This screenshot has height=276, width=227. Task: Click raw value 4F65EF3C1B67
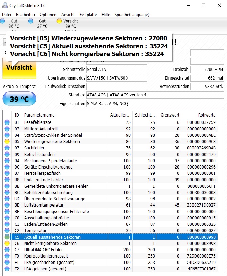click(202, 269)
